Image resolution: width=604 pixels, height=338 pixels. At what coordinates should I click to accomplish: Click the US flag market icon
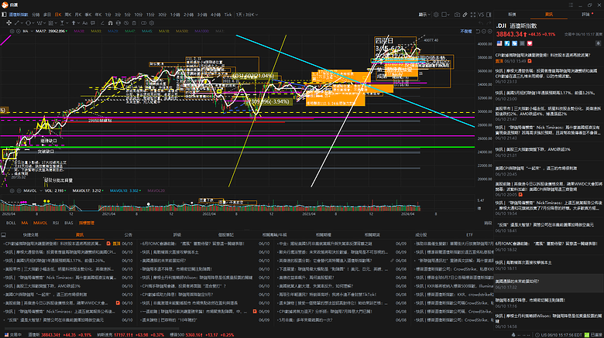pos(499,43)
